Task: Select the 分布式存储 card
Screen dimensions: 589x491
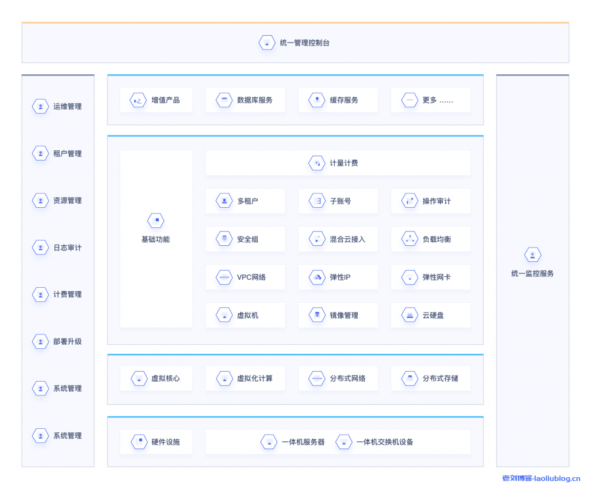Action: 430,378
